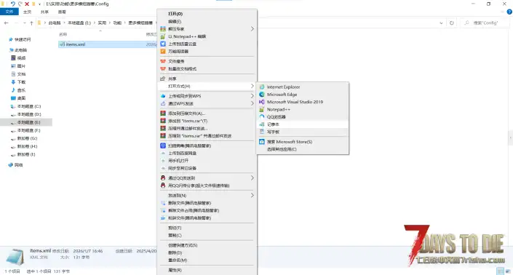
Task: Click 本地磁盘 (E:) in the breadcrumb path
Action: tap(79, 23)
